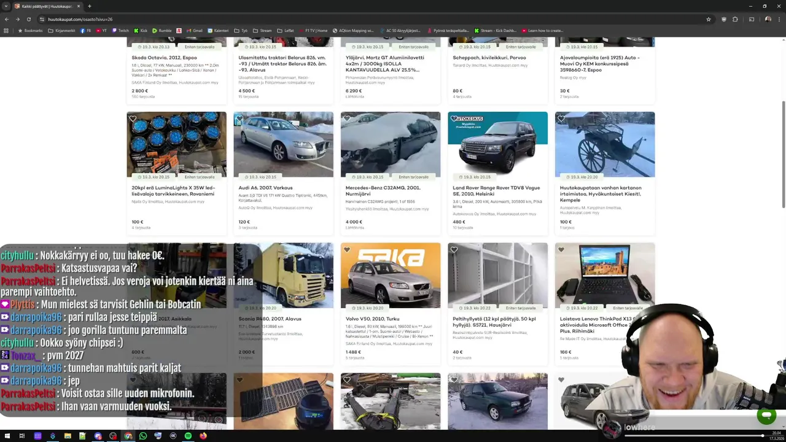Open the Learn how to create bookmark
This screenshot has height=442, width=786.
click(x=542, y=30)
